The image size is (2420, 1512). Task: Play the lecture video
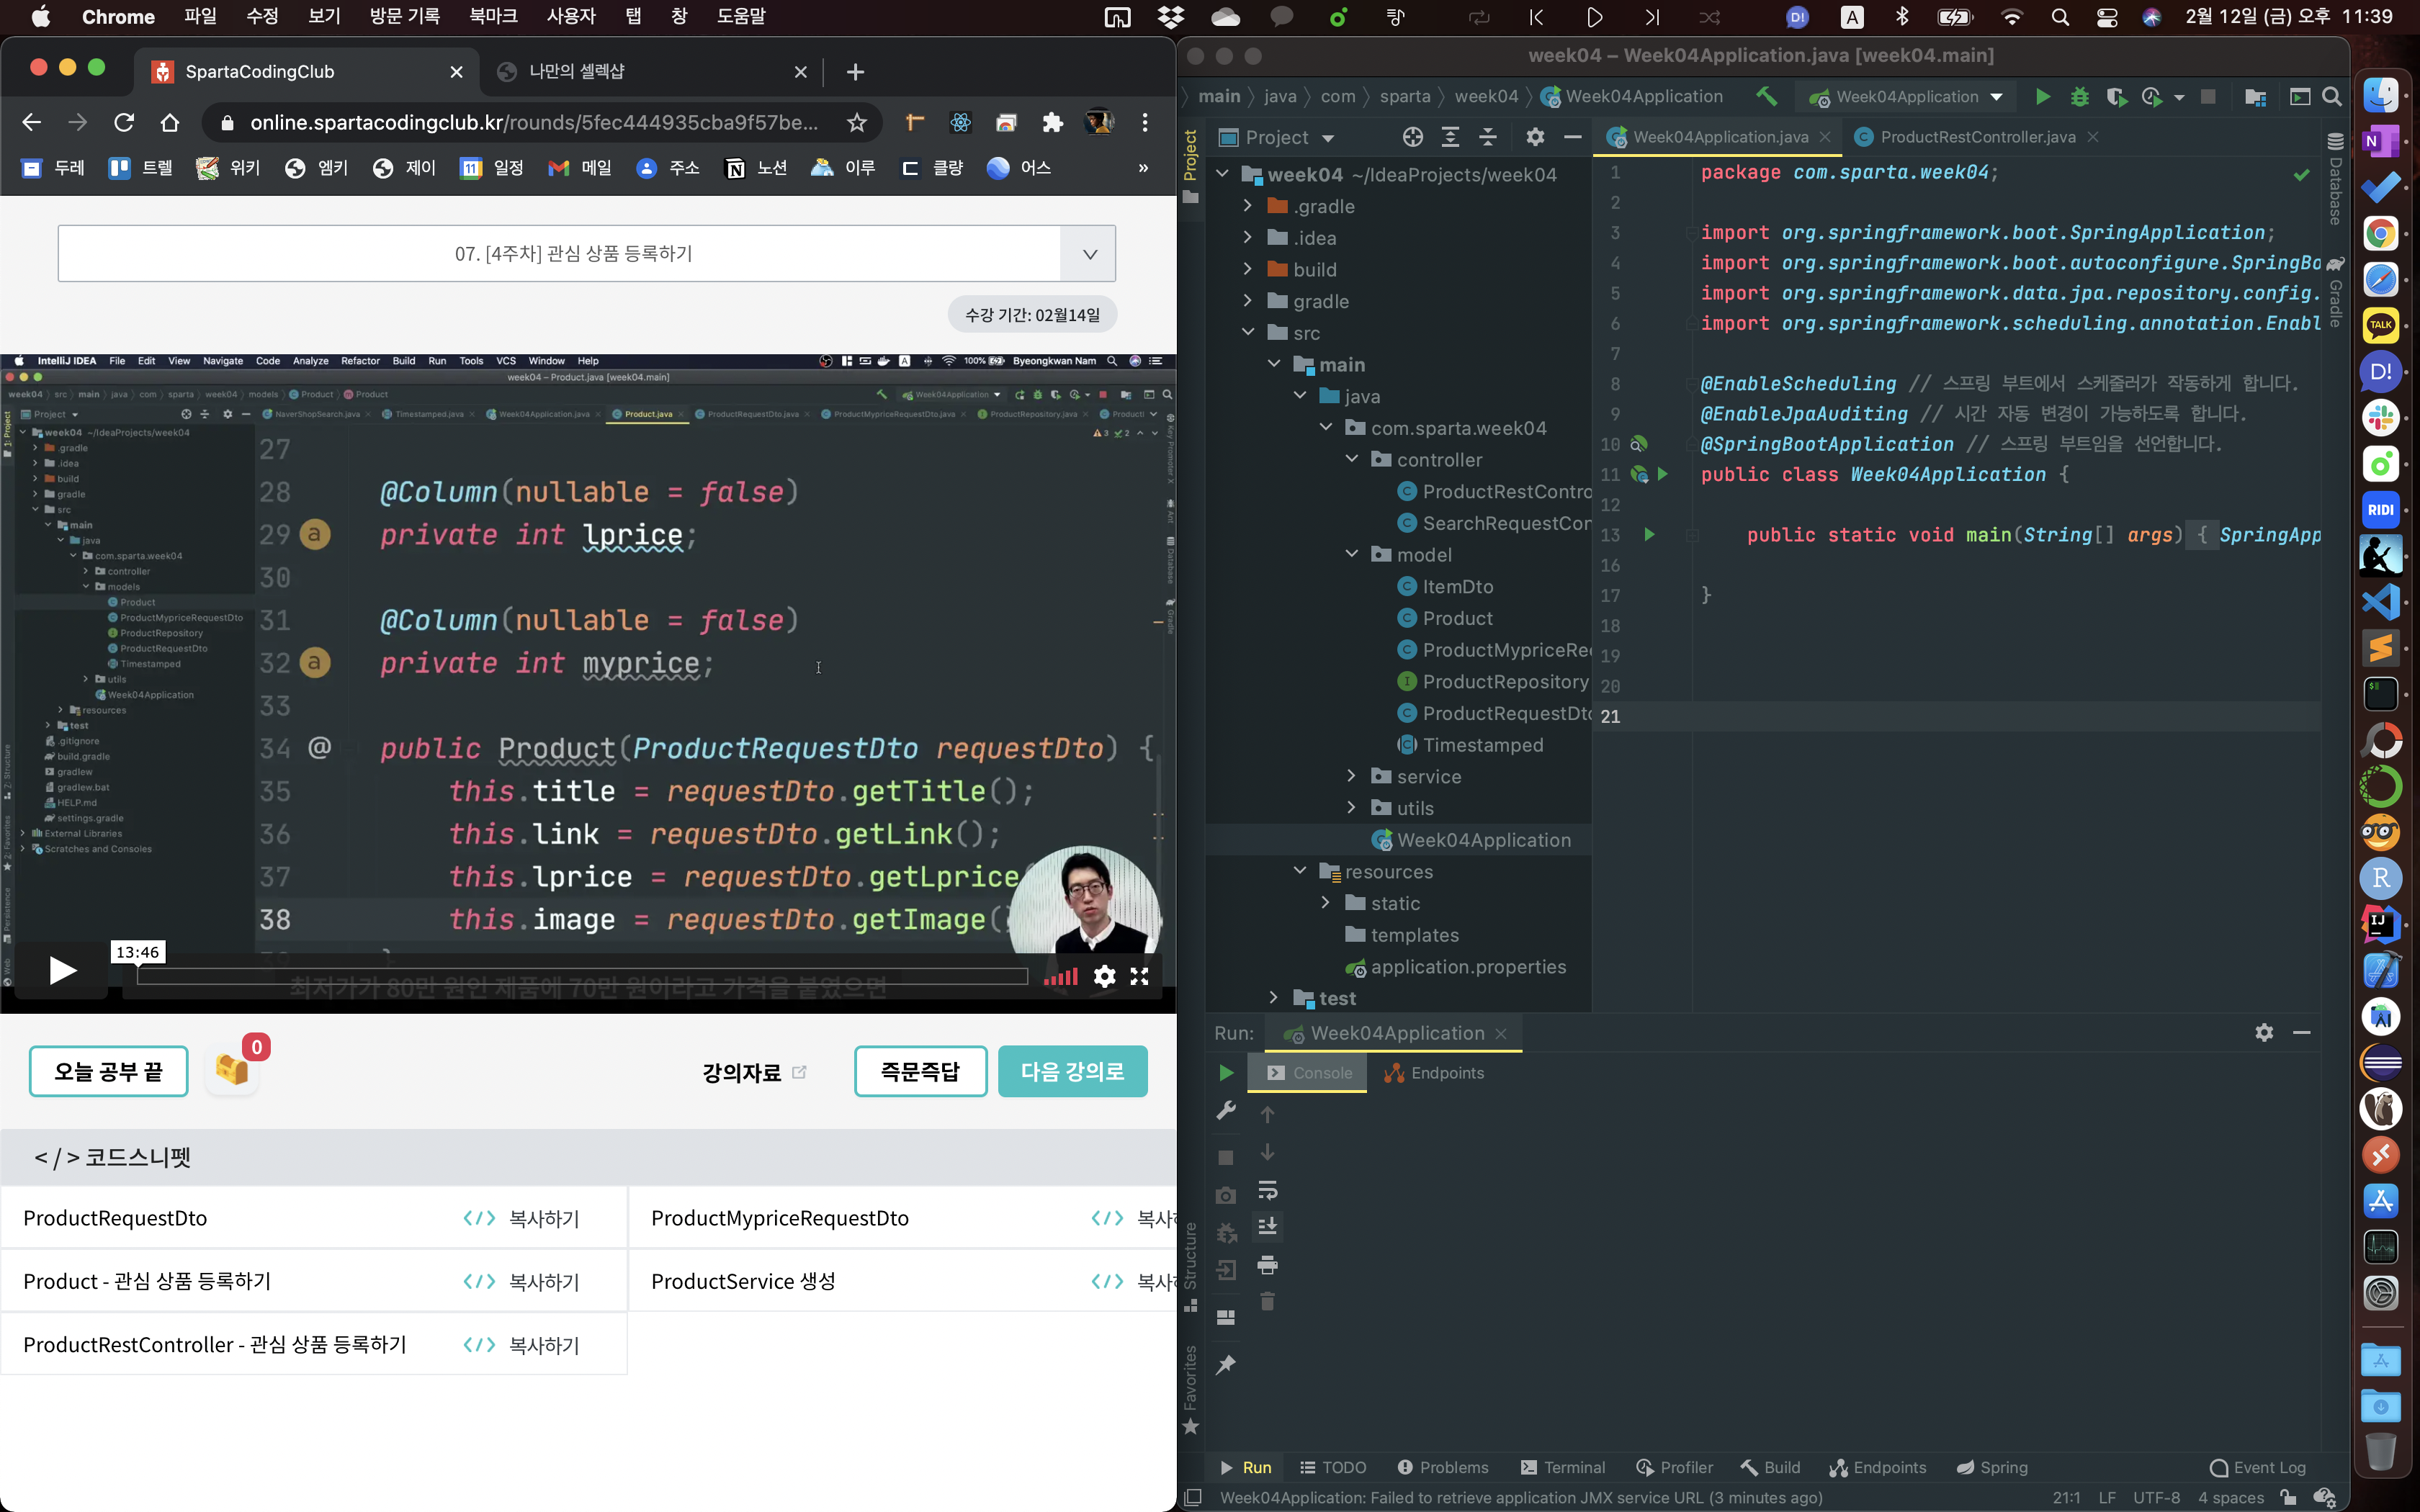[62, 970]
